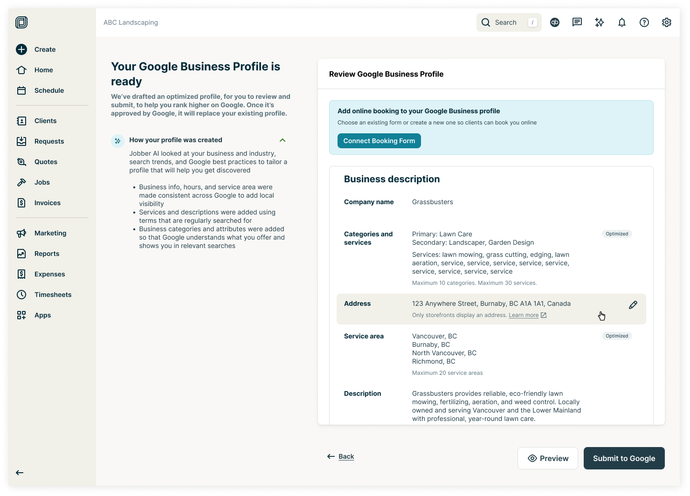Click the Connect Booking Form button
Viewport: 690px width, 496px height.
(x=379, y=141)
